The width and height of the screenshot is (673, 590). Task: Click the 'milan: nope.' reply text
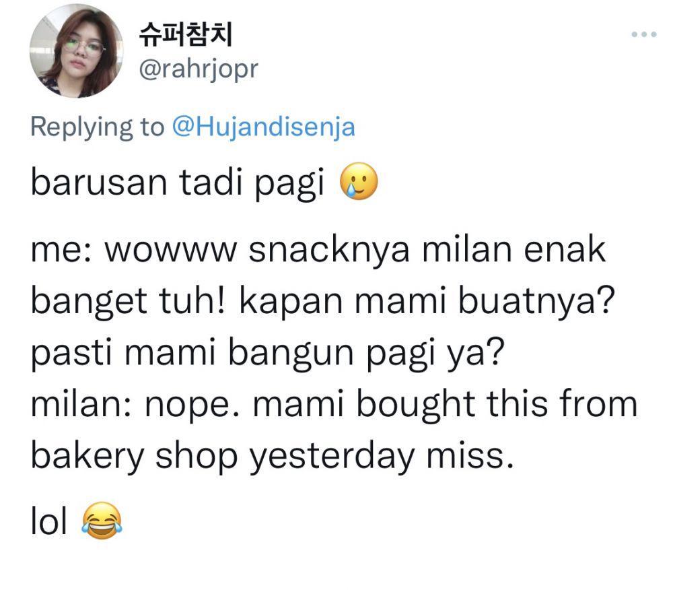[135, 405]
